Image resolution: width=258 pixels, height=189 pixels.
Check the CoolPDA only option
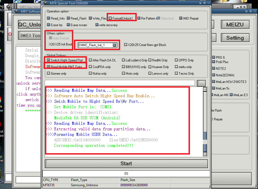coord(90,67)
